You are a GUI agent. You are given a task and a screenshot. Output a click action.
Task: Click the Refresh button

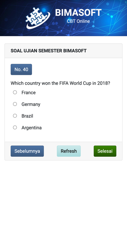point(69,151)
